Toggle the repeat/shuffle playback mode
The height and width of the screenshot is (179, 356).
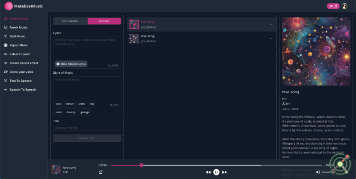[x=101, y=172]
